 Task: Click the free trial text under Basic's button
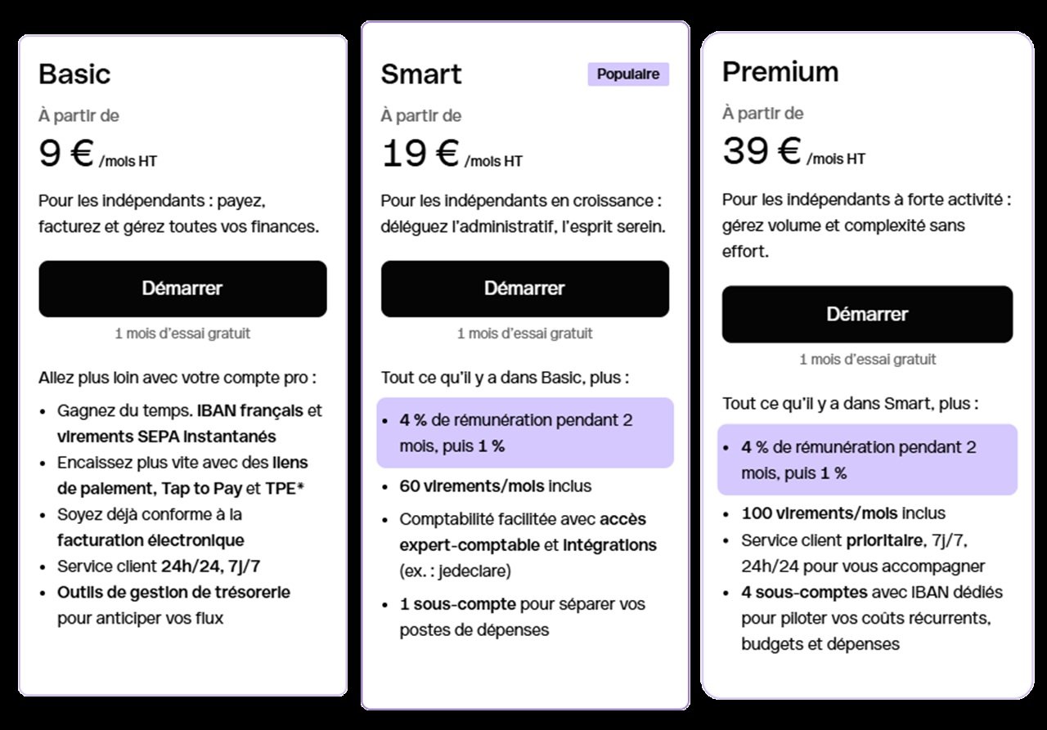point(182,334)
